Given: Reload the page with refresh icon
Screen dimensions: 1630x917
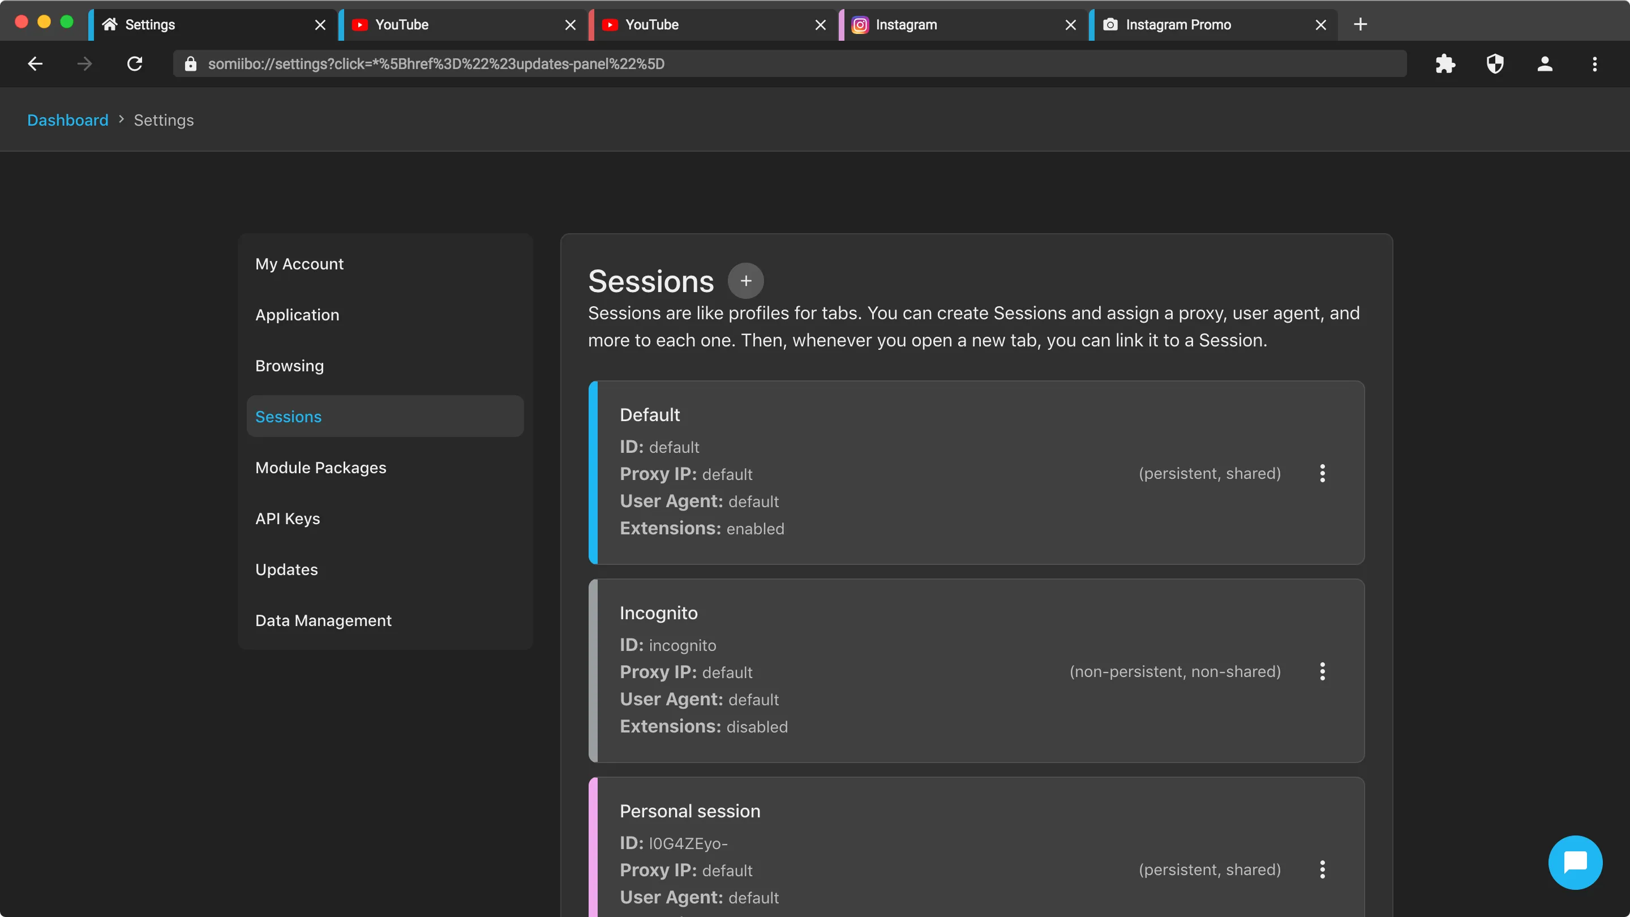Looking at the screenshot, I should pos(135,64).
